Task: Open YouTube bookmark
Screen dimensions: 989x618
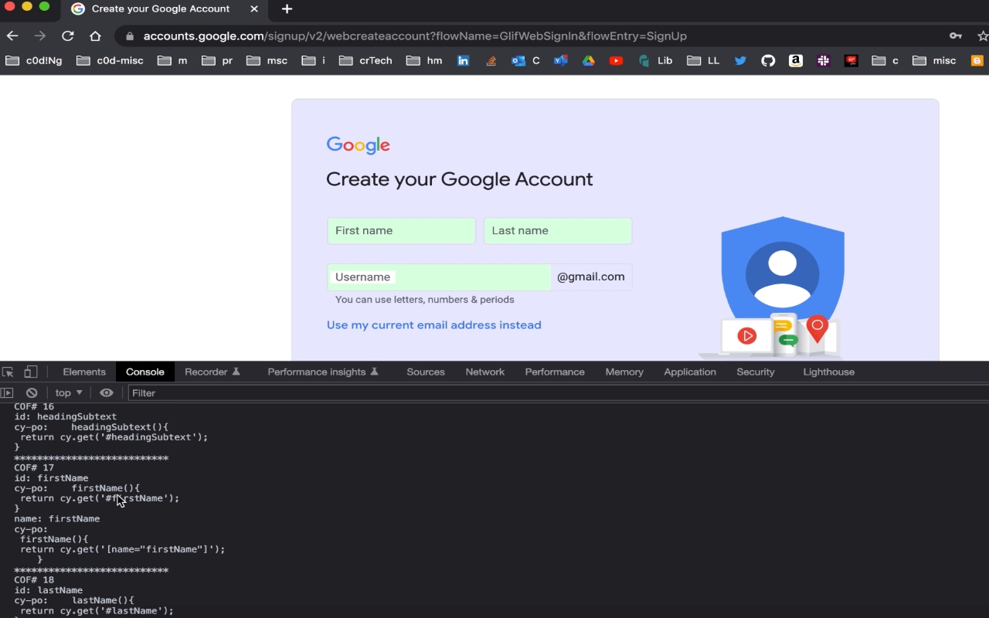Action: point(616,60)
